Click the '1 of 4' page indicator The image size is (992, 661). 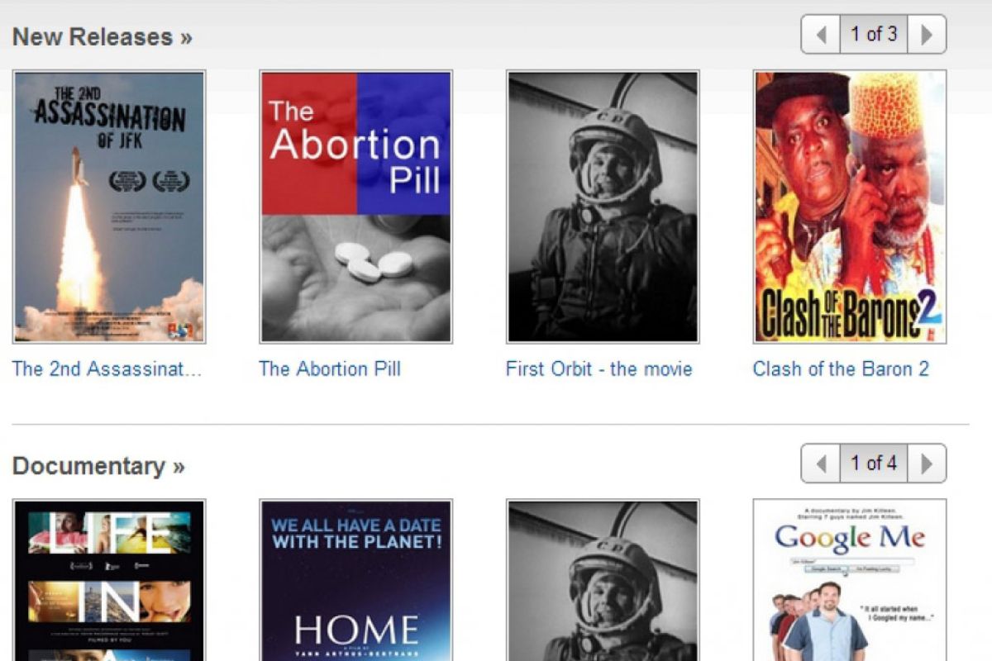(874, 464)
